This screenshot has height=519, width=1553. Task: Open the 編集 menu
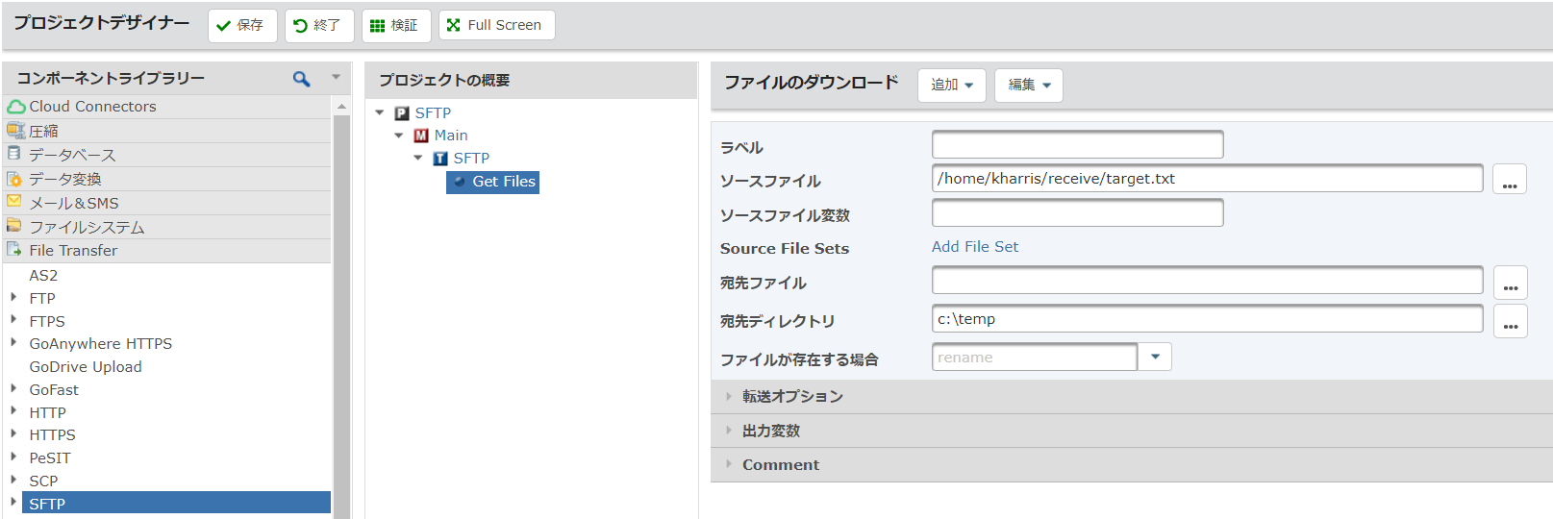coord(1029,85)
